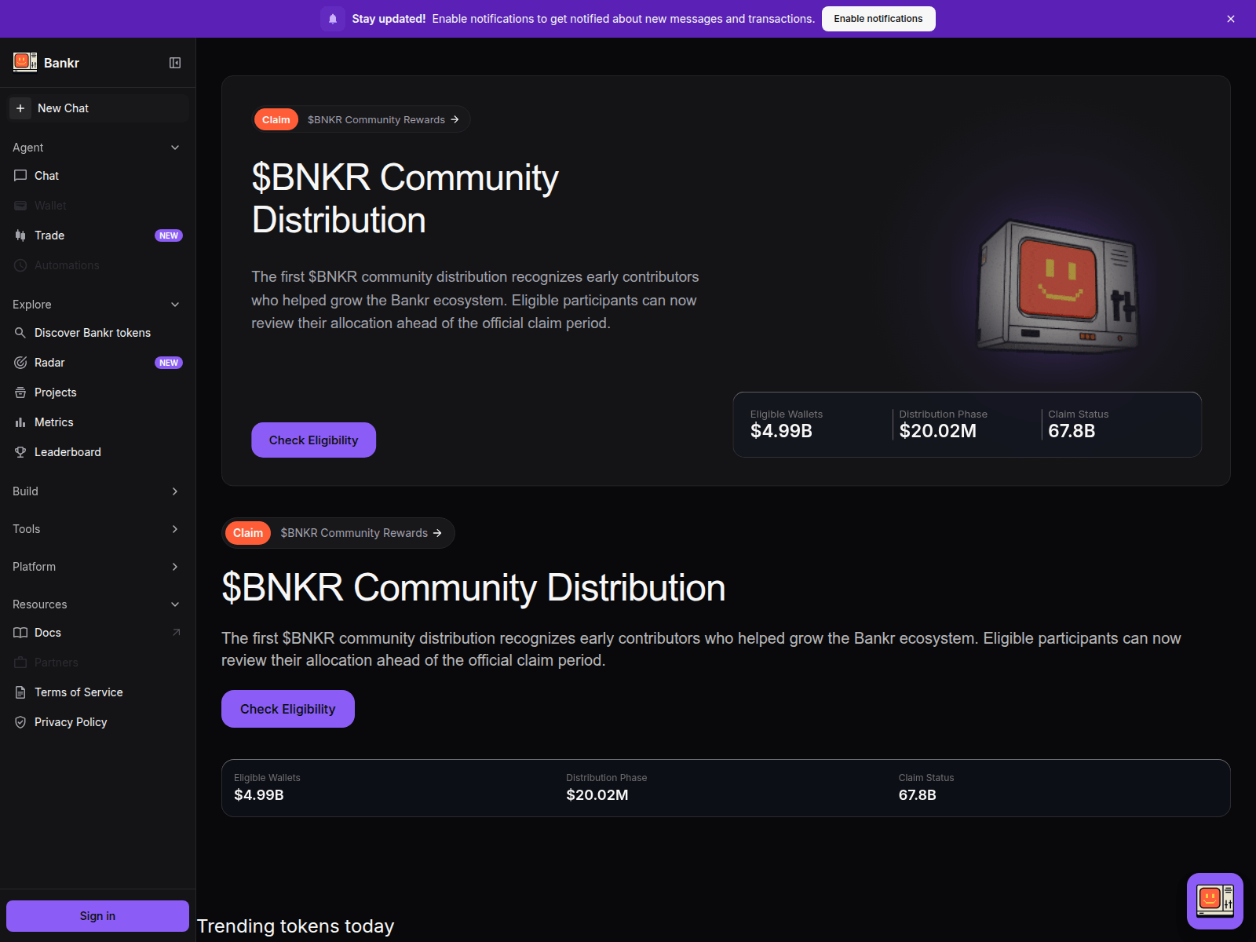The height and width of the screenshot is (942, 1256).
Task: Collapse sidebar using the panel toggle icon
Action: pos(175,63)
